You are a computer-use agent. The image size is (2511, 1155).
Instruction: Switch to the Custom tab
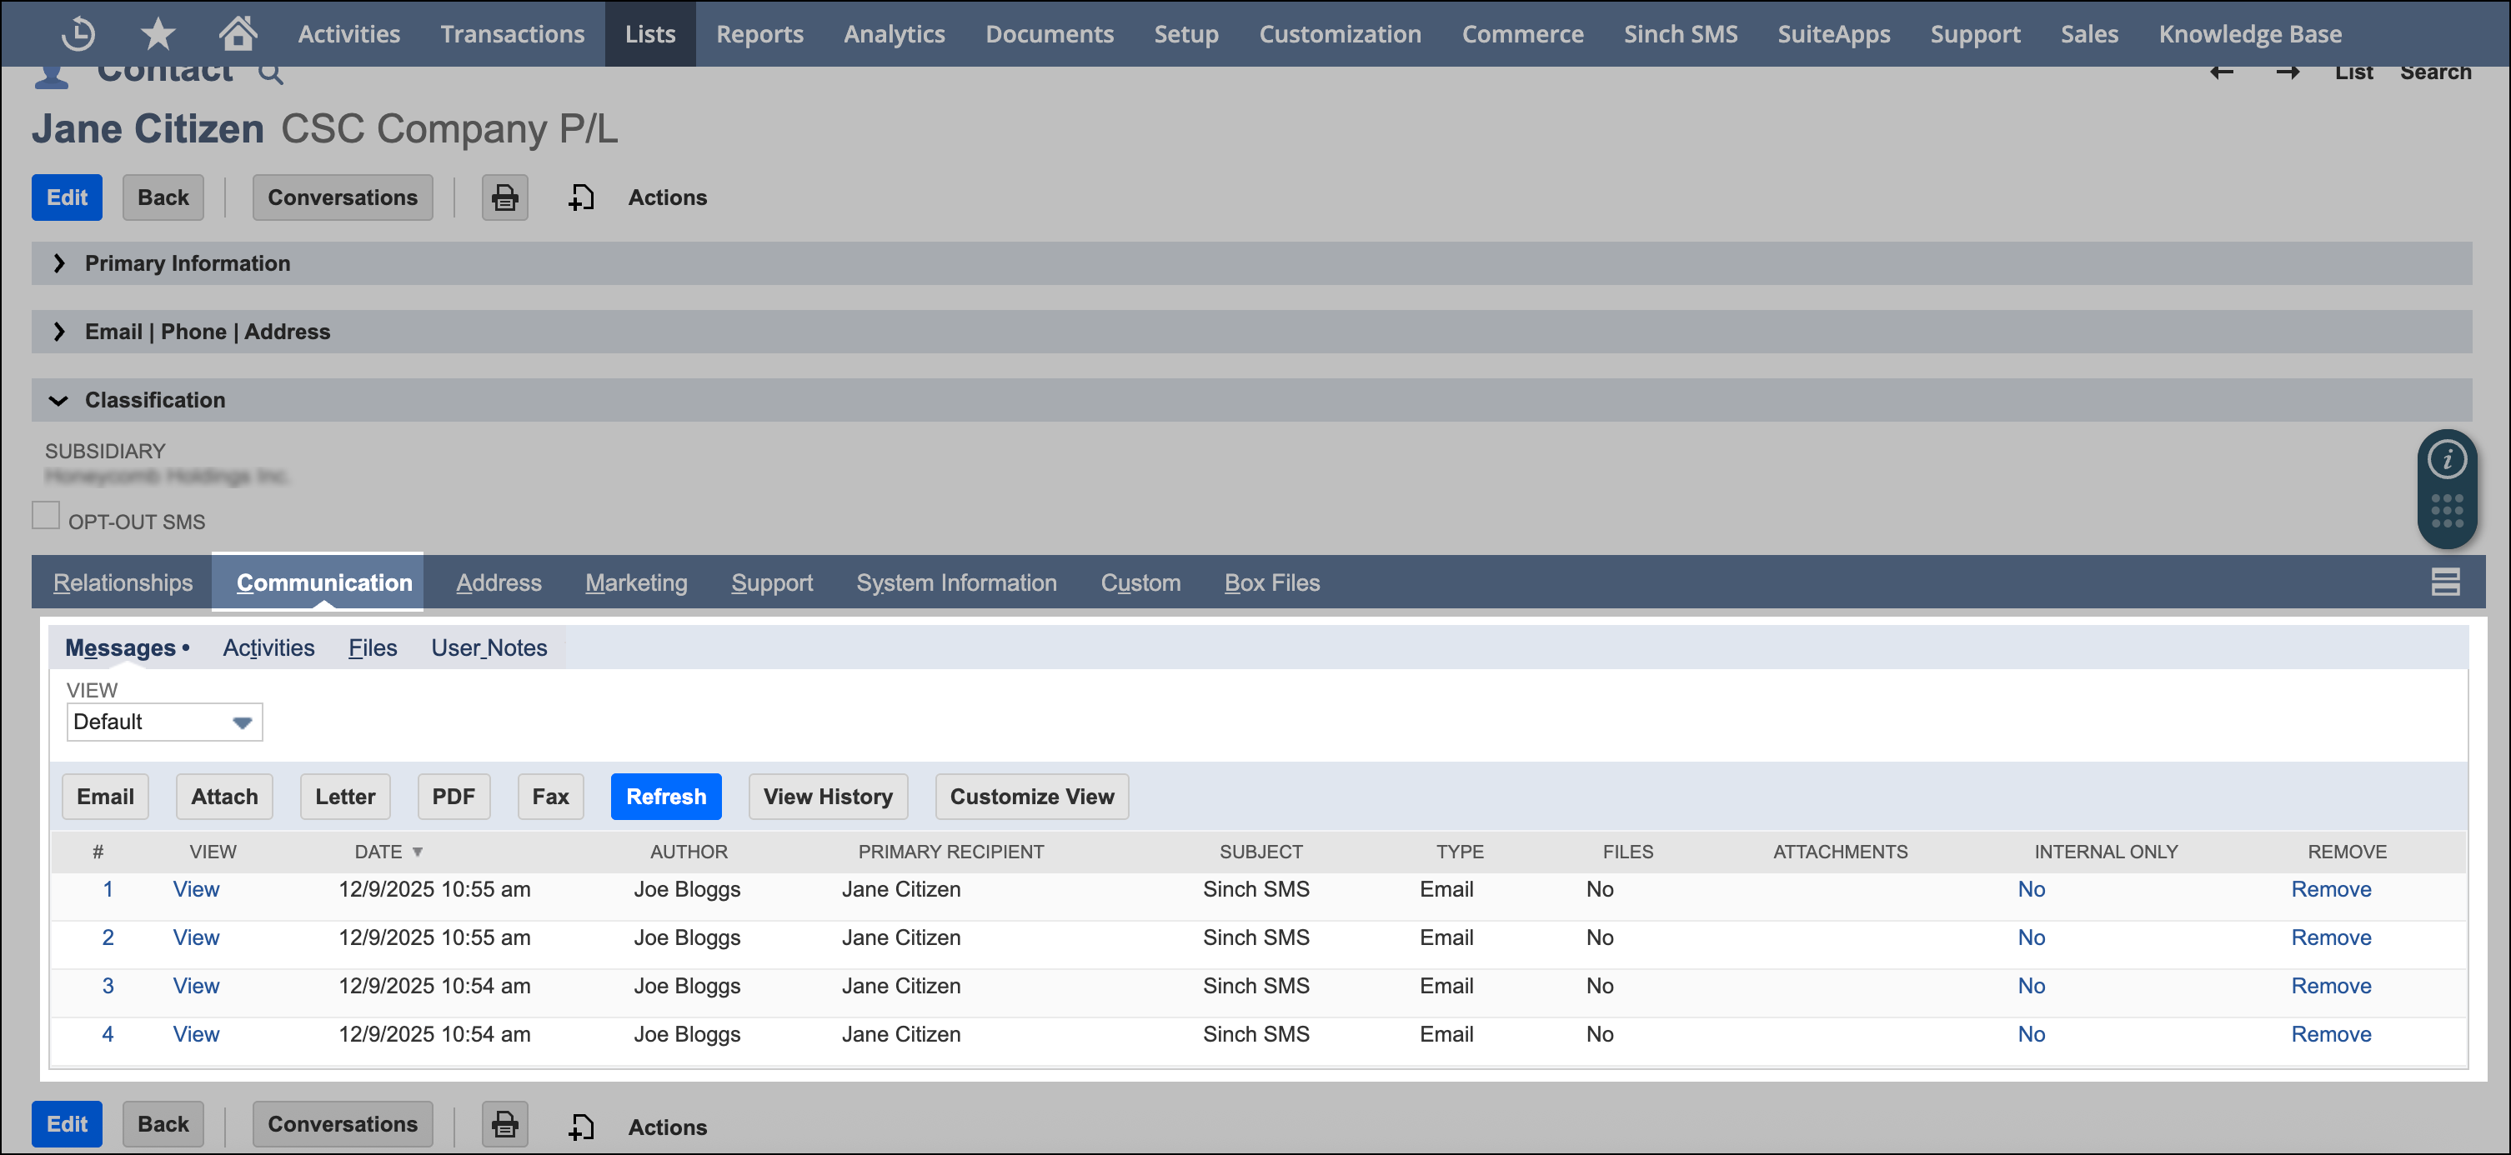(x=1140, y=582)
